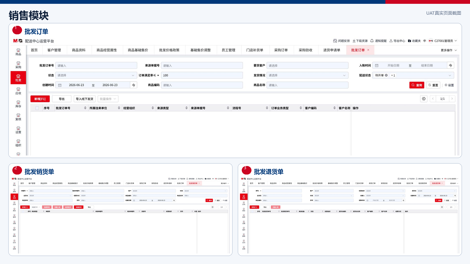Sort by 来源单据号 column
Viewport: 470px width, 264px height.
pyautogui.click(x=228, y=108)
